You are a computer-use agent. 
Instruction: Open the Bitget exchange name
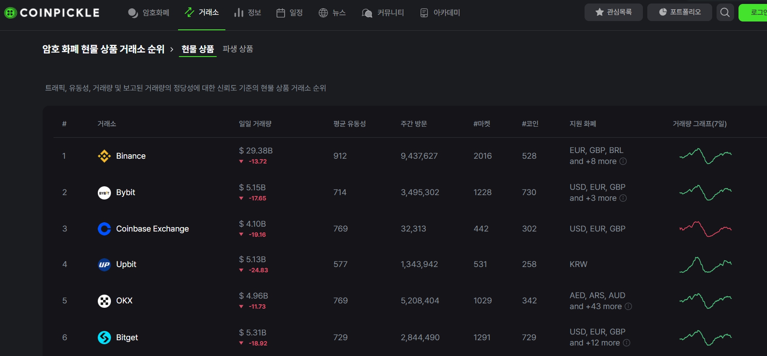(127, 338)
